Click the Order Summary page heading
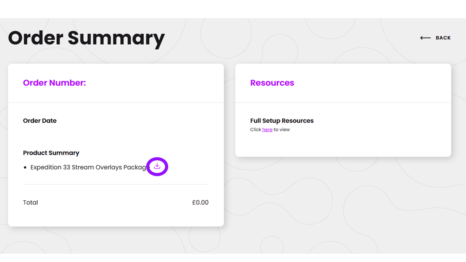 (86, 38)
